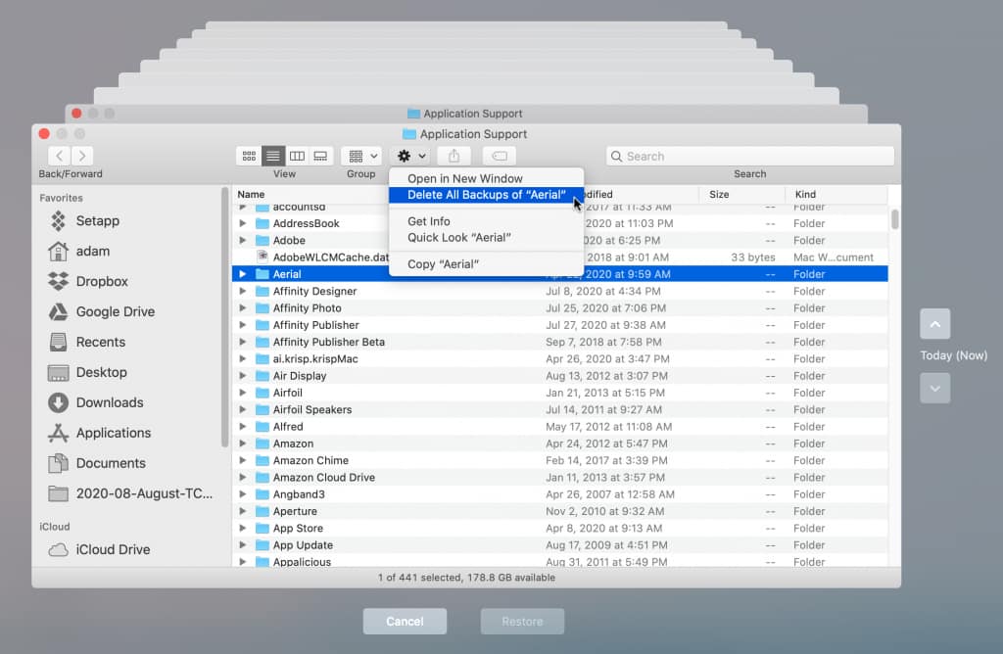Click the Edit Tags toolbar icon
This screenshot has height=654, width=1003.
click(x=499, y=156)
